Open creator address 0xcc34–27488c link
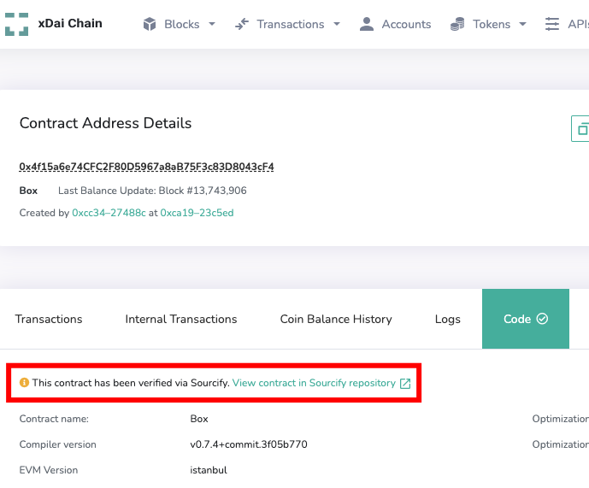This screenshot has width=589, height=488. pyautogui.click(x=109, y=213)
